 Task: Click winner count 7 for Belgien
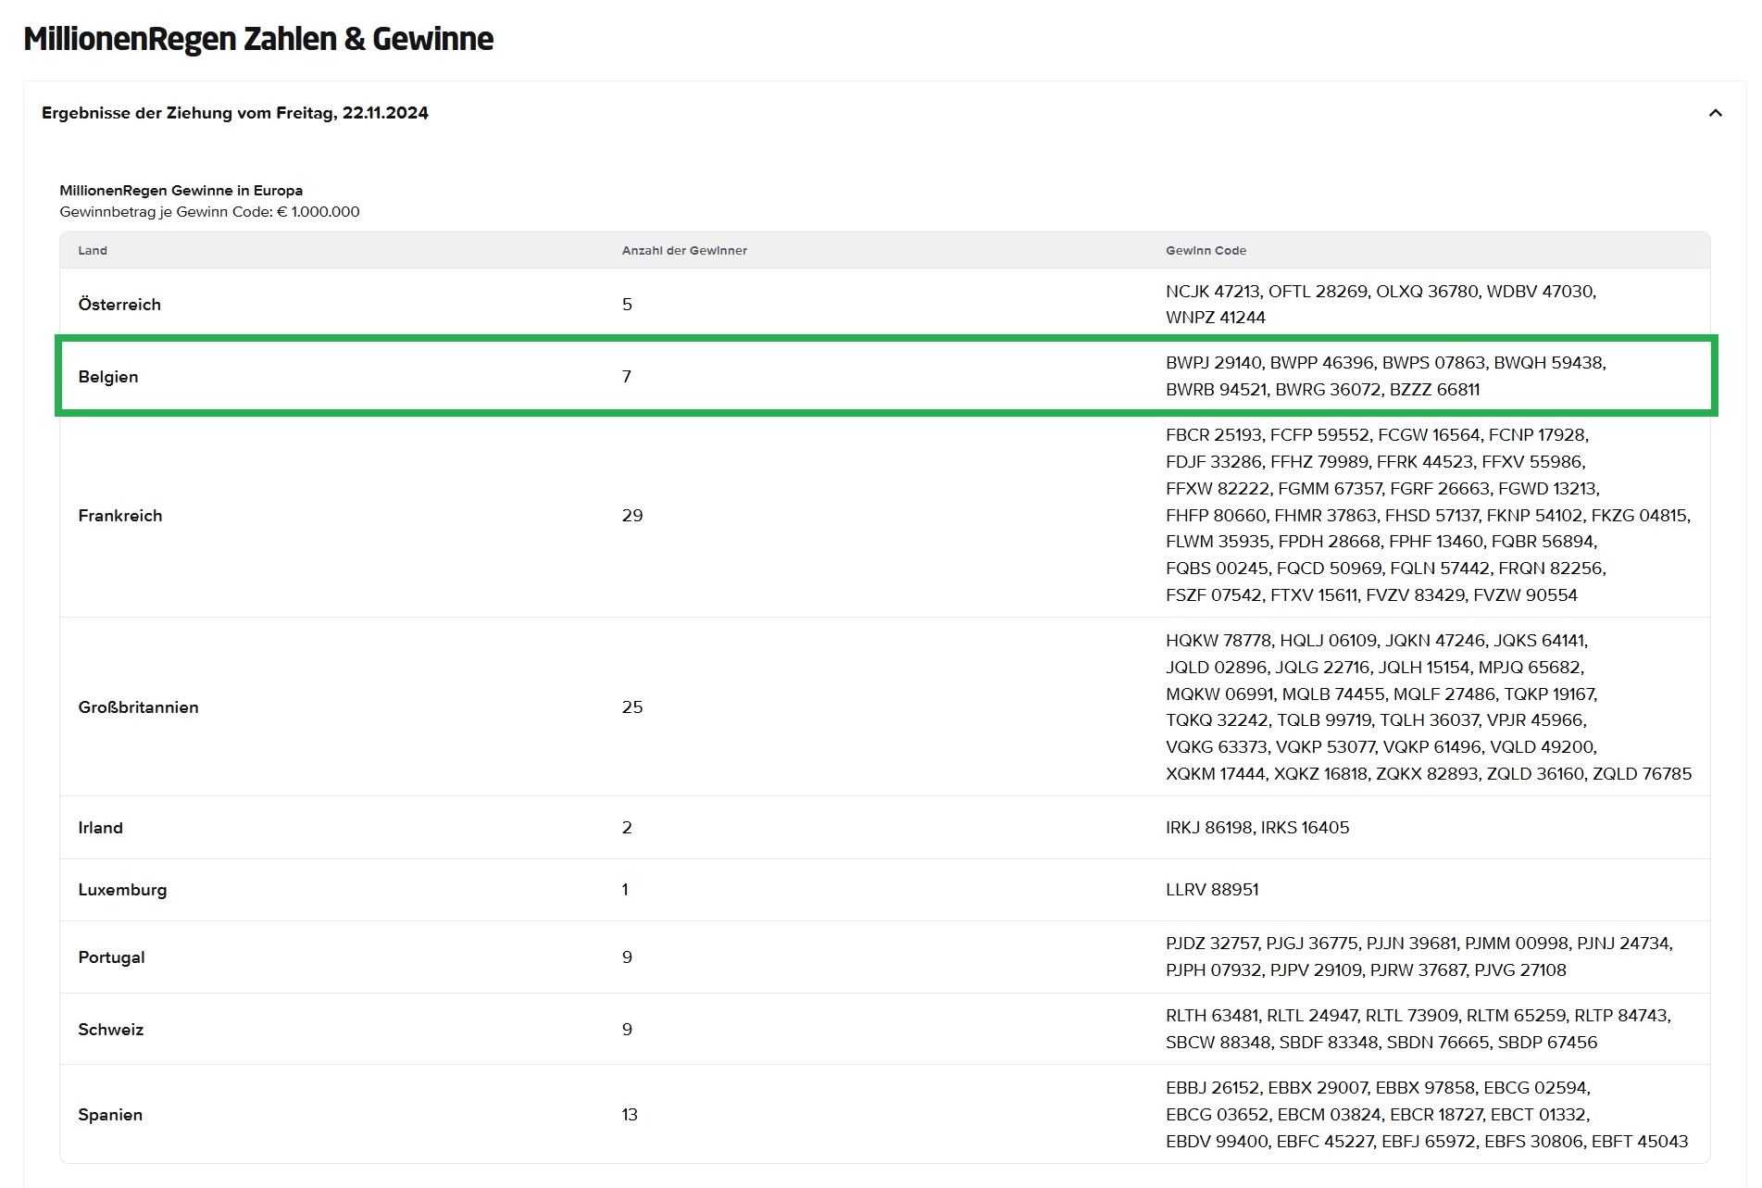click(627, 377)
